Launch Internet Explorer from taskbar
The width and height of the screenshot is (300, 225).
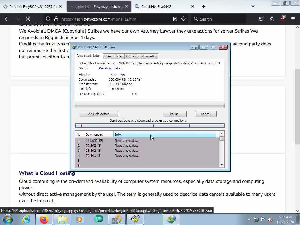click(x=26, y=219)
